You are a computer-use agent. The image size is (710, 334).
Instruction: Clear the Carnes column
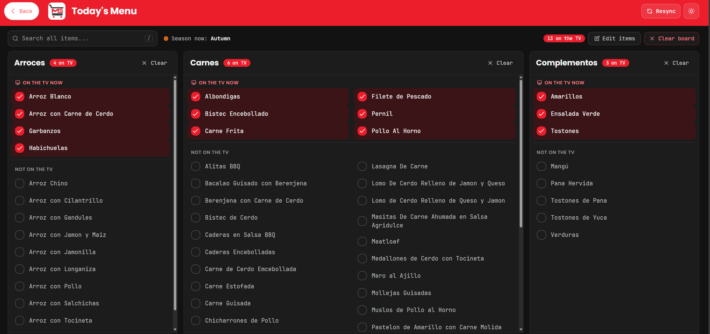point(500,63)
